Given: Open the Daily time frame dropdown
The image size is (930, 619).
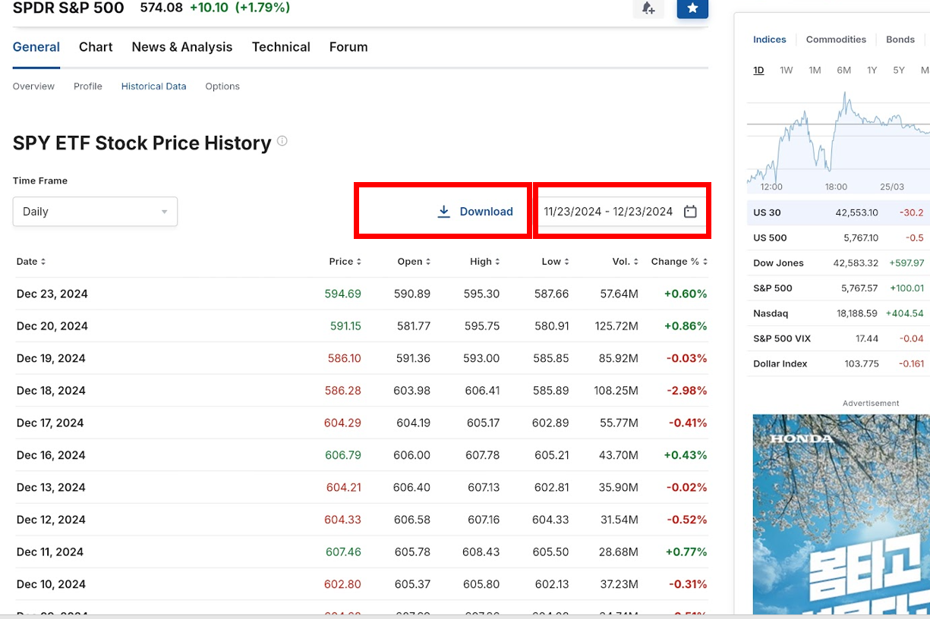Looking at the screenshot, I should coord(95,212).
